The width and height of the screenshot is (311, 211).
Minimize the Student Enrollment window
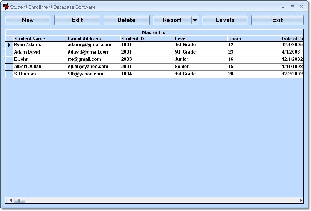tap(283, 7)
